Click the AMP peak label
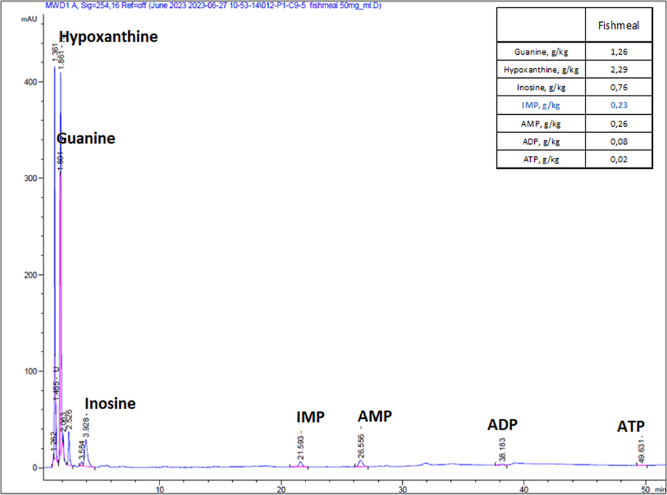This screenshot has height=495, width=667. tap(375, 417)
